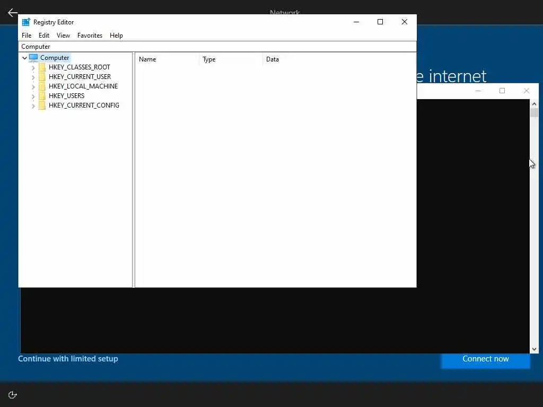
Task: Expand HKEY_CLASSES_ROOT node
Action: [x=33, y=68]
